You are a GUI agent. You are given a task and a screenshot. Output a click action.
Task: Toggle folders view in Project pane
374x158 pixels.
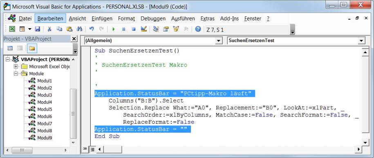click(x=32, y=48)
